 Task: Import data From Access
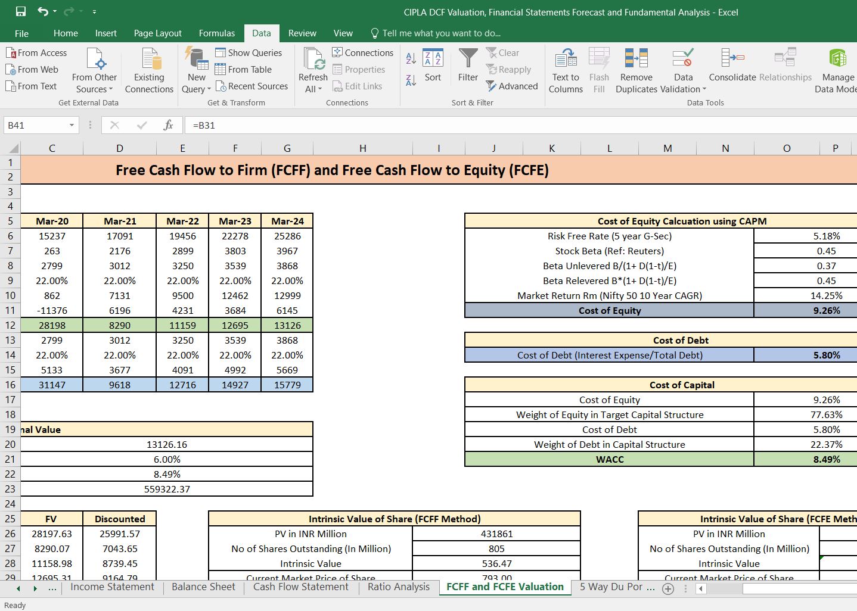coord(36,52)
